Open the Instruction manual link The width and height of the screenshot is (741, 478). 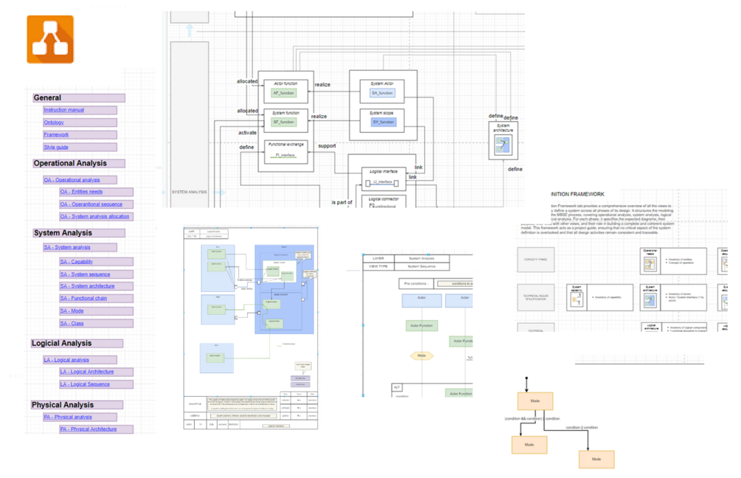point(64,110)
